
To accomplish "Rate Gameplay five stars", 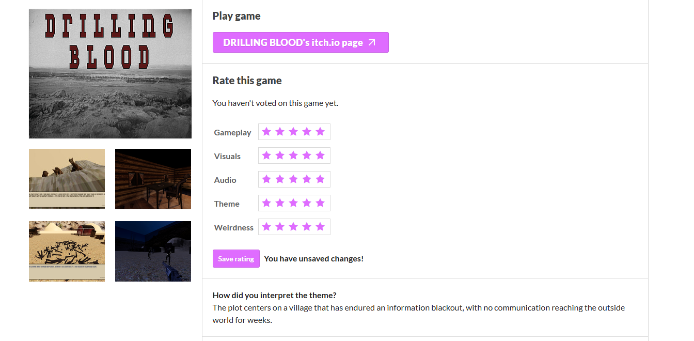I will 320,132.
